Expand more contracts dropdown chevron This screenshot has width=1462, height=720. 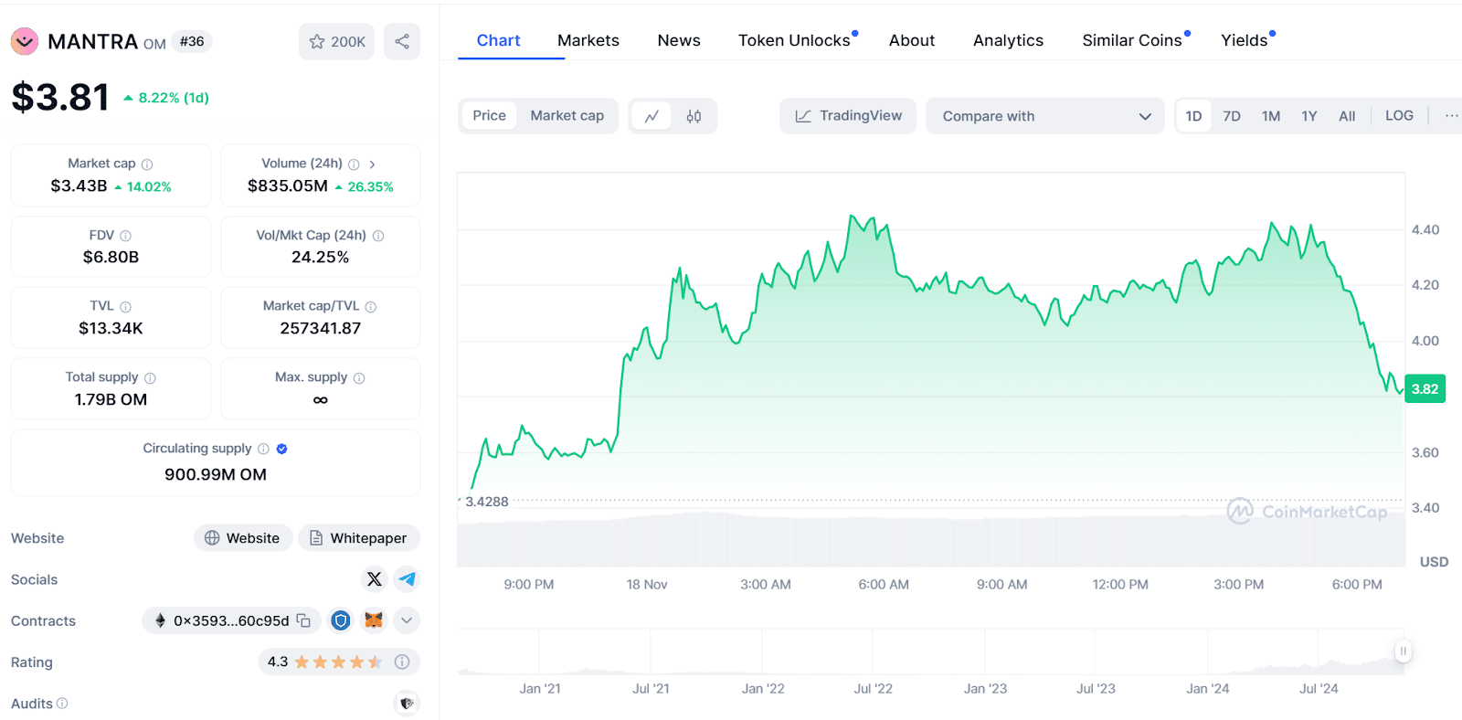(407, 620)
